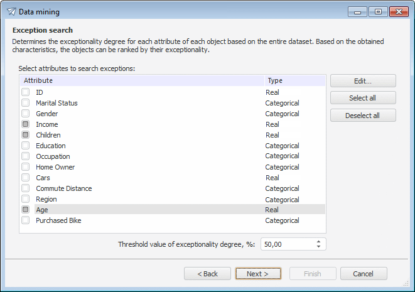Enable the Gender attribute checkbox
The image size is (415, 292).
click(x=26, y=114)
